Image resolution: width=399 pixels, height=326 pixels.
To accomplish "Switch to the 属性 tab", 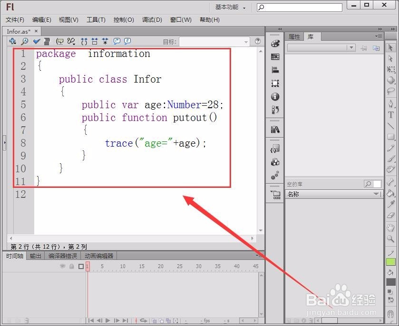I will tap(294, 37).
